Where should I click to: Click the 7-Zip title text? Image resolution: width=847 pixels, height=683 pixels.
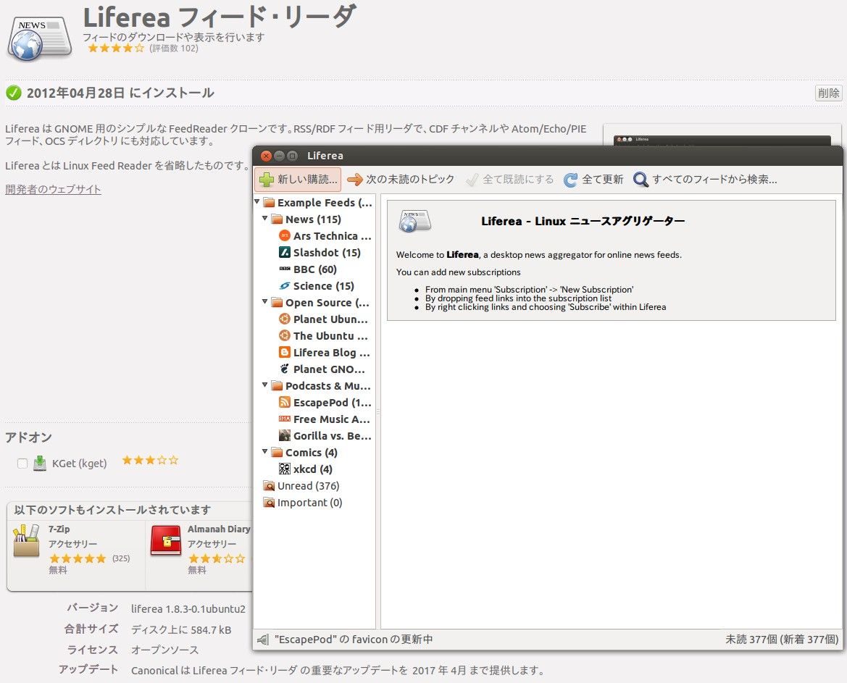coord(59,529)
